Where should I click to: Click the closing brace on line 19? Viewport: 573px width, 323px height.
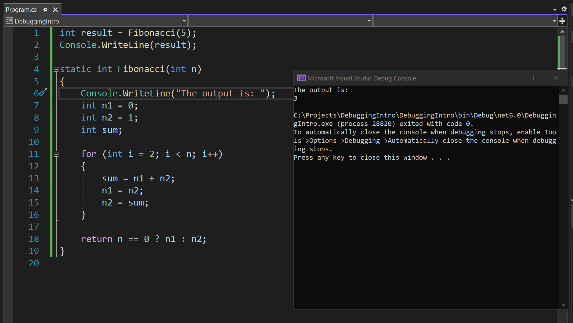pyautogui.click(x=62, y=251)
